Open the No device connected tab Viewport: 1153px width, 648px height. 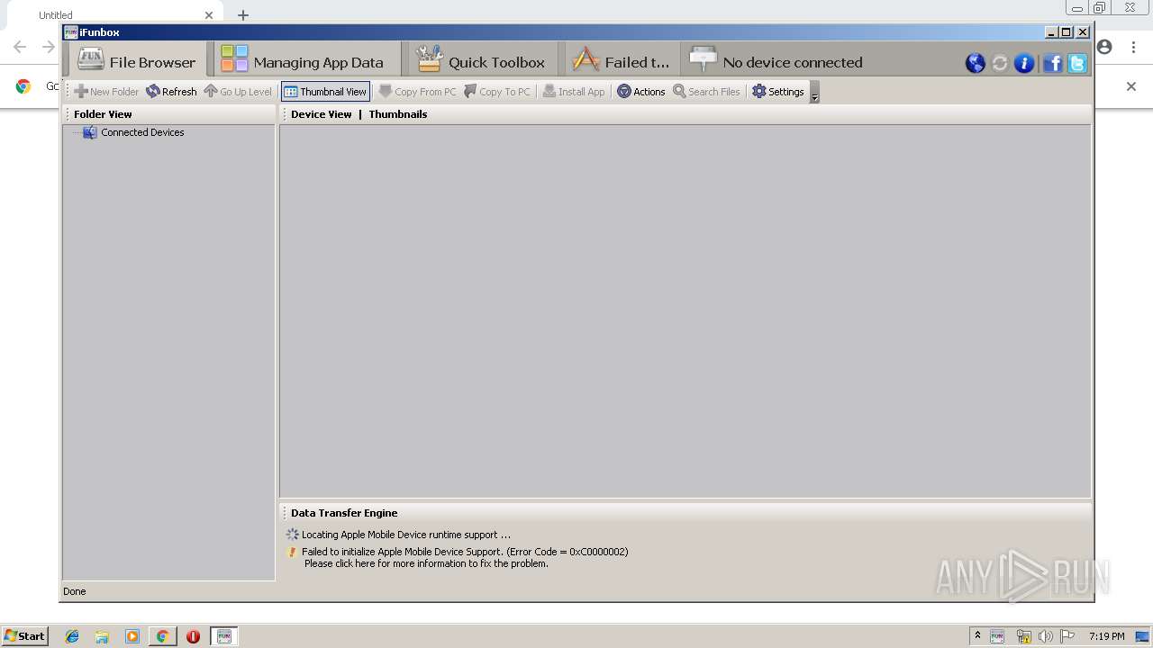776,60
